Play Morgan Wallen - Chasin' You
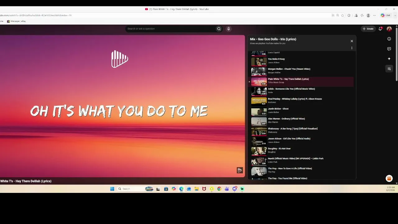This screenshot has width=398, height=224. [302, 71]
